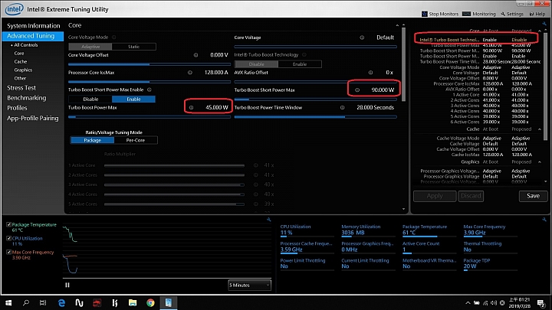Click the Intel logo

point(14,9)
